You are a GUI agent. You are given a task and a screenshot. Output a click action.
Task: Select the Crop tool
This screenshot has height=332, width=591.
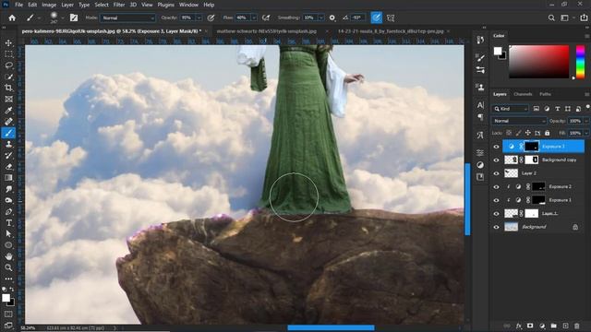(x=8, y=89)
